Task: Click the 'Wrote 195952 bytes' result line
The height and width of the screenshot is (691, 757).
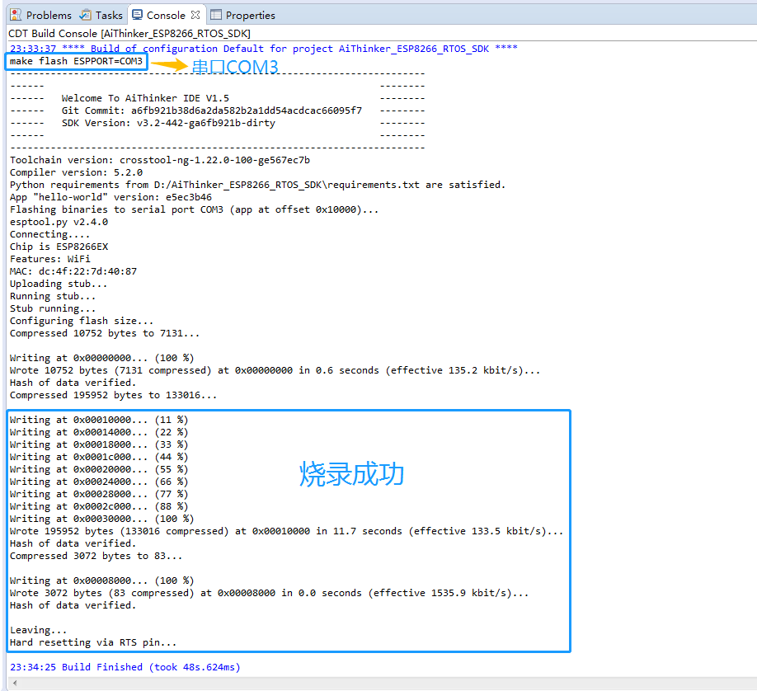Action: 286,531
